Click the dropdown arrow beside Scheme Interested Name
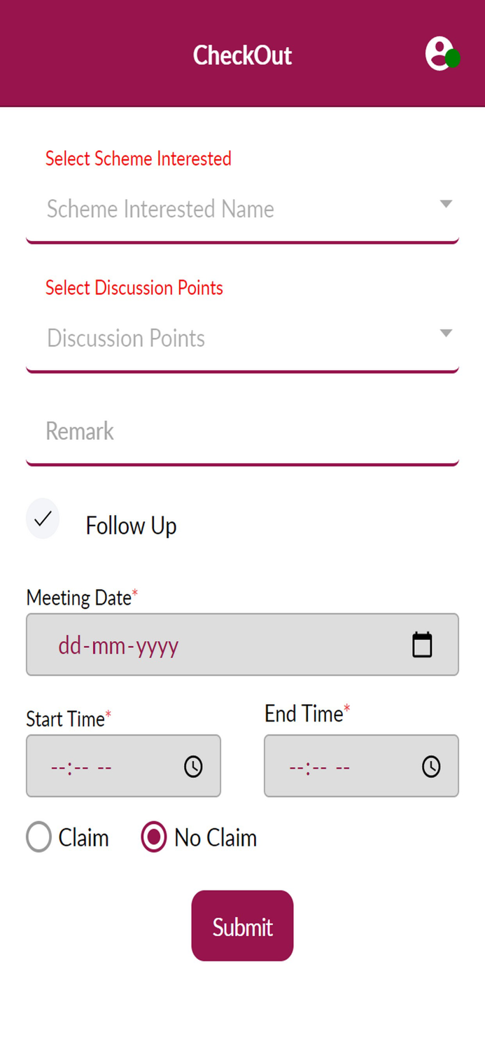The height and width of the screenshot is (1051, 485). (446, 204)
